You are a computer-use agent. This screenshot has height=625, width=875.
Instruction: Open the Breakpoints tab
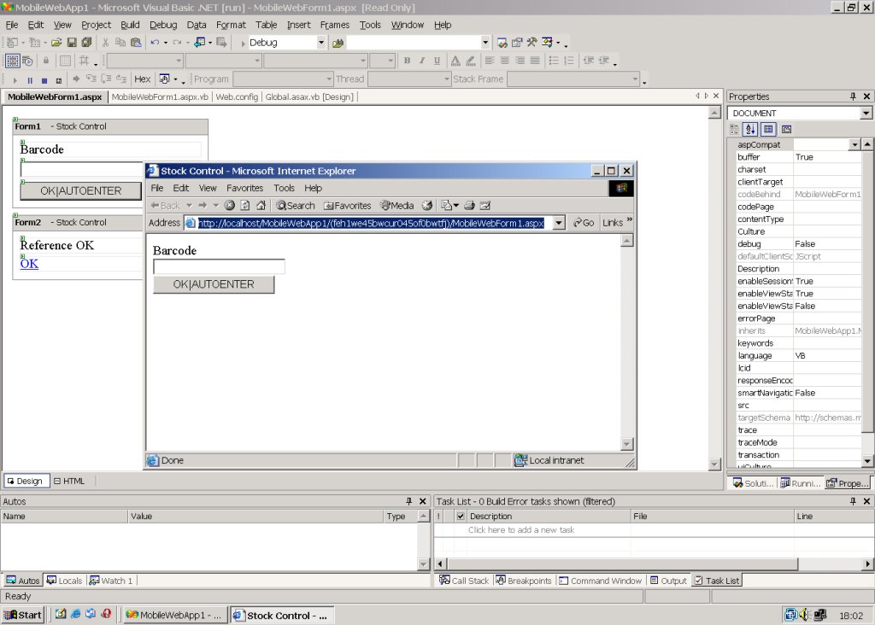point(524,581)
